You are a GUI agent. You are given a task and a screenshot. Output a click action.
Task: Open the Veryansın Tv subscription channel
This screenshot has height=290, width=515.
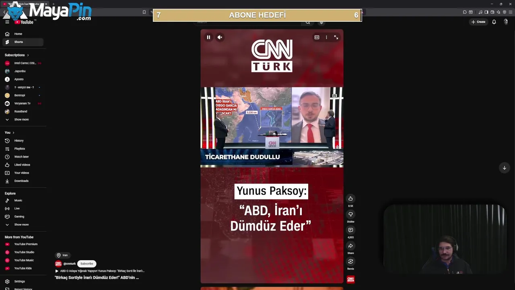pyautogui.click(x=23, y=104)
